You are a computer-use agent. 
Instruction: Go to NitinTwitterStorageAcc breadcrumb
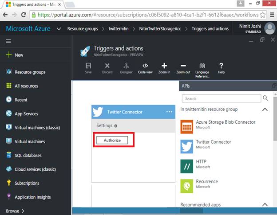(x=160, y=28)
